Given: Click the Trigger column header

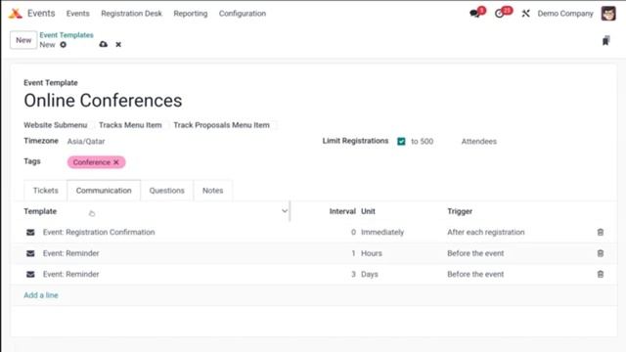Looking at the screenshot, I should (x=460, y=211).
